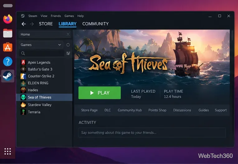The image size is (238, 164).
Task: Switch to the COMMUNITY tab
Action: click(95, 24)
